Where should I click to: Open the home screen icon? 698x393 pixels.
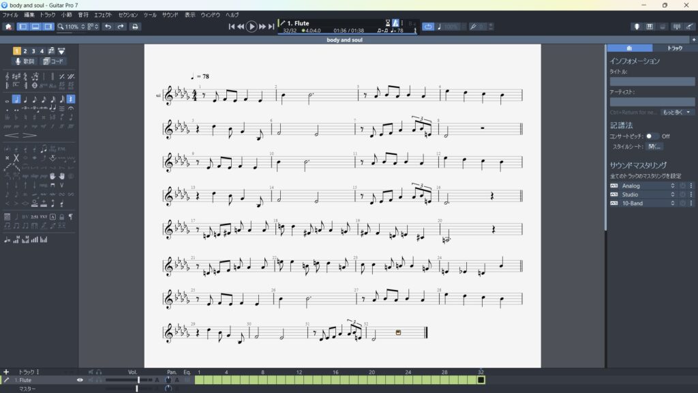pos(8,27)
